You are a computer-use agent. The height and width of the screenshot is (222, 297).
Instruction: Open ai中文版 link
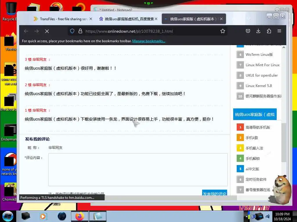click(x=252, y=169)
